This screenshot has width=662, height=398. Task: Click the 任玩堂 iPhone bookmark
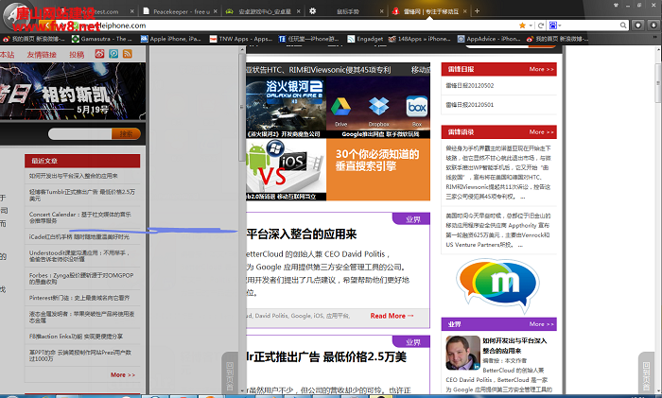[308, 39]
